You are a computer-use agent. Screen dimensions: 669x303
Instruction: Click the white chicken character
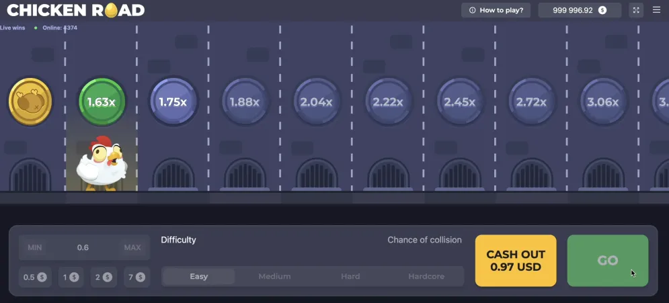click(102, 163)
